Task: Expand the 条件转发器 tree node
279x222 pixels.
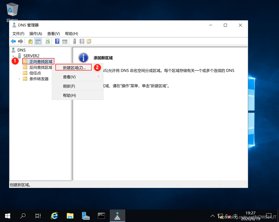Action: coord(20,79)
